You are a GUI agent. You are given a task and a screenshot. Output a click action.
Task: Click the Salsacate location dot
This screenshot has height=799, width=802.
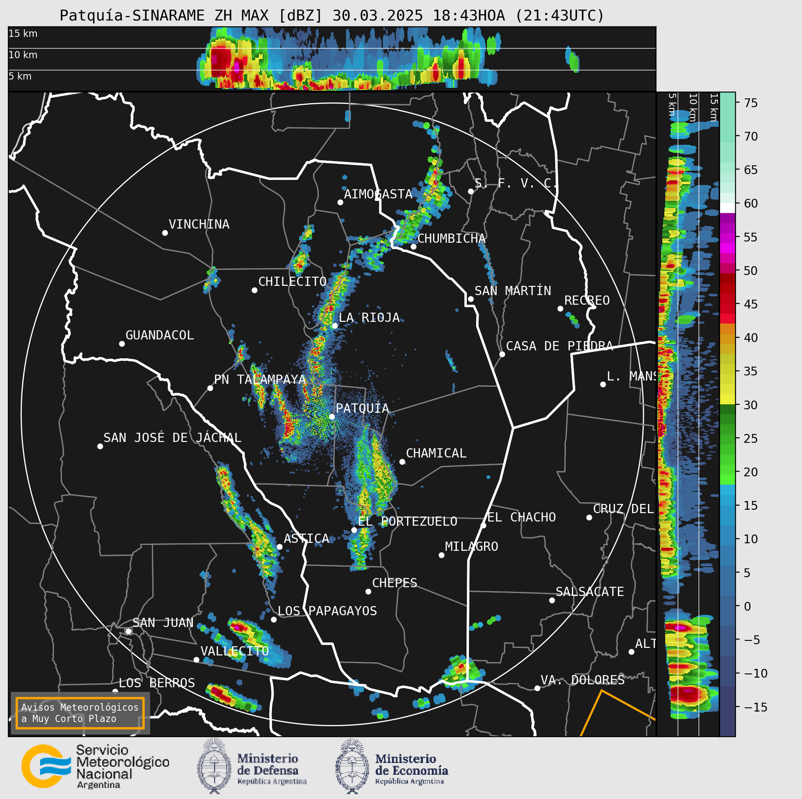(552, 600)
